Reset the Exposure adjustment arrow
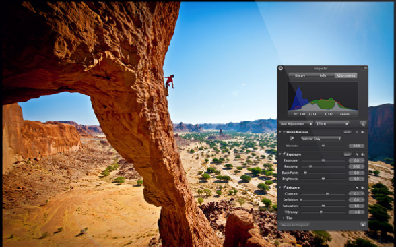 point(357,154)
